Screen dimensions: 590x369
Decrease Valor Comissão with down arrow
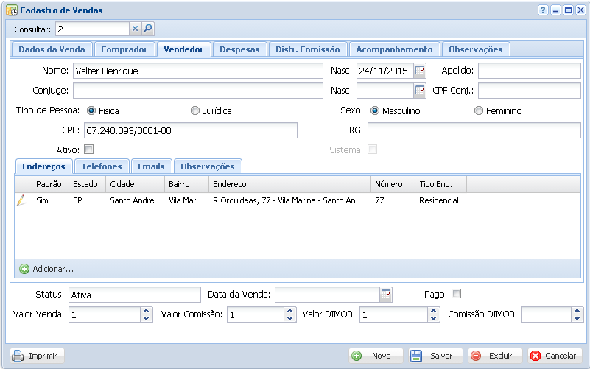(x=289, y=319)
